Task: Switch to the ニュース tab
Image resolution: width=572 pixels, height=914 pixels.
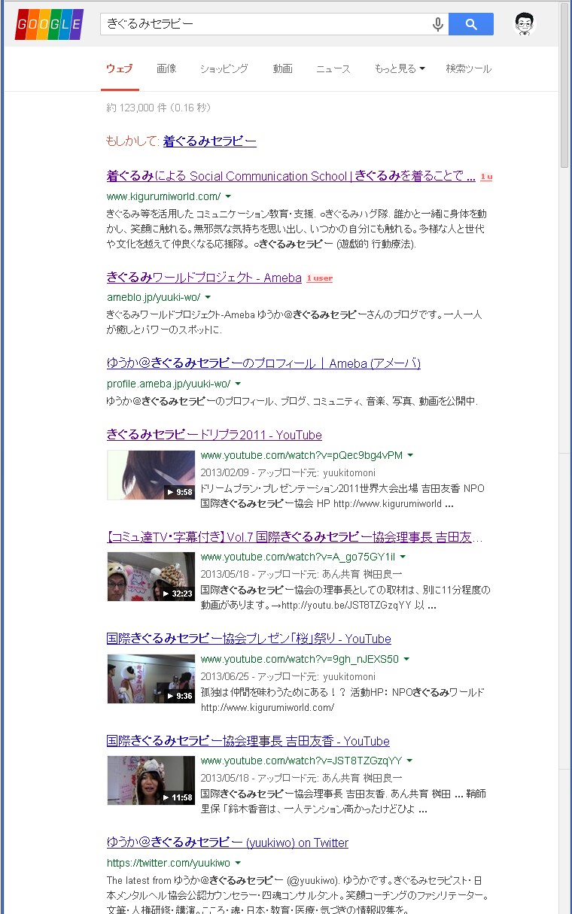Action: tap(333, 68)
